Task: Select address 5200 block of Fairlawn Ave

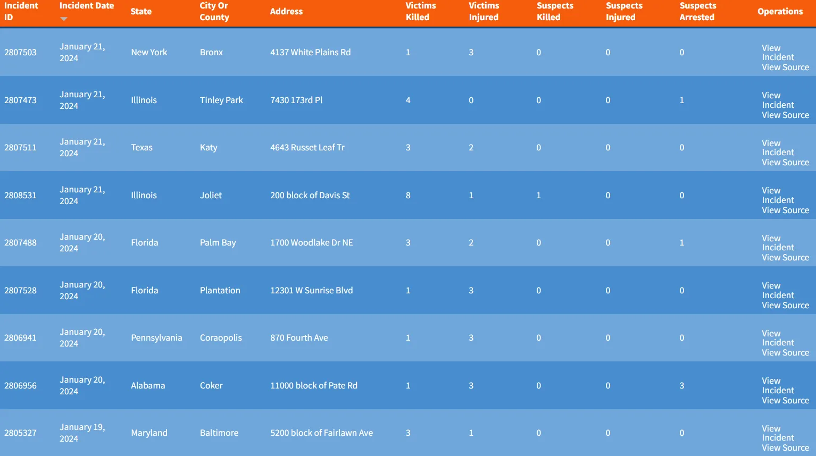Action: pos(321,433)
